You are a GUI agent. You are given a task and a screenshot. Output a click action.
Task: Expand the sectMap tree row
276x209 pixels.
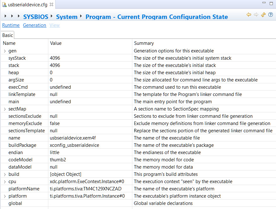(x=5, y=109)
